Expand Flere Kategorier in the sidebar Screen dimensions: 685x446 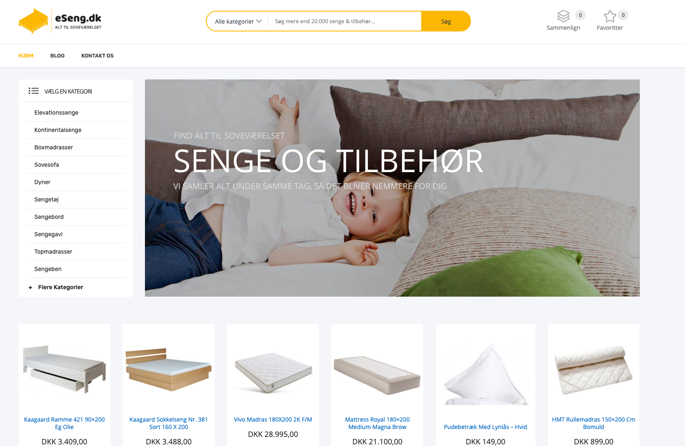pos(60,287)
